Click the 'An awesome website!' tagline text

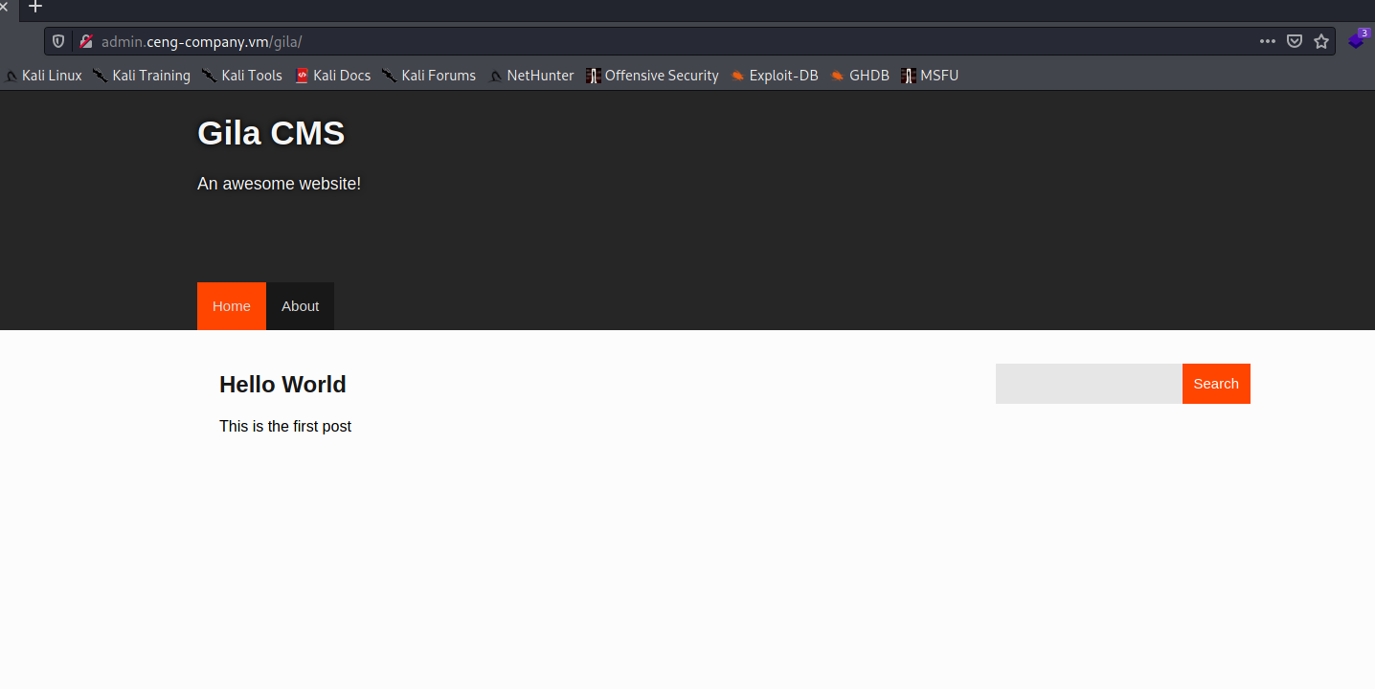coord(280,184)
